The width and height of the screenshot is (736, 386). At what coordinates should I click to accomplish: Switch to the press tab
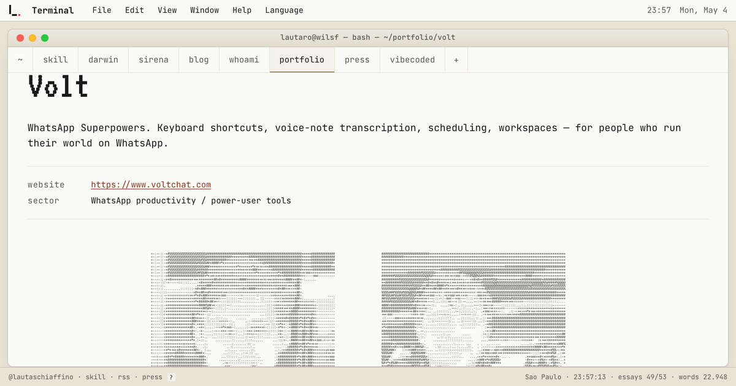pos(357,60)
